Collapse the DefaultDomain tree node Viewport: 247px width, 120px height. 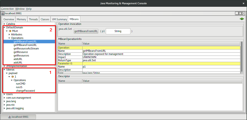(4, 27)
